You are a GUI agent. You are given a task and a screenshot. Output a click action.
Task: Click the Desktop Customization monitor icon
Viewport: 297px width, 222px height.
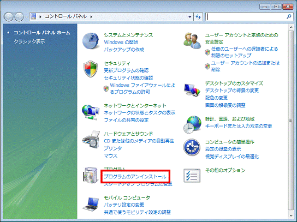[192, 90]
